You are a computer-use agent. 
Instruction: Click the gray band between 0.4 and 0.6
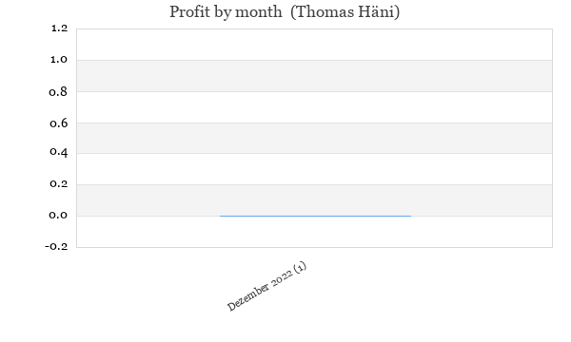coord(315,138)
